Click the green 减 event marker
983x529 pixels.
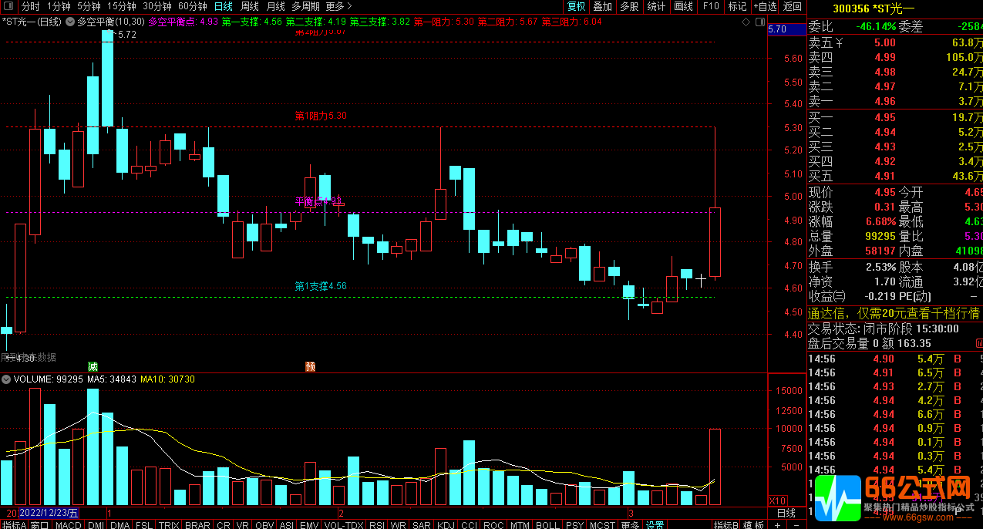click(x=93, y=366)
